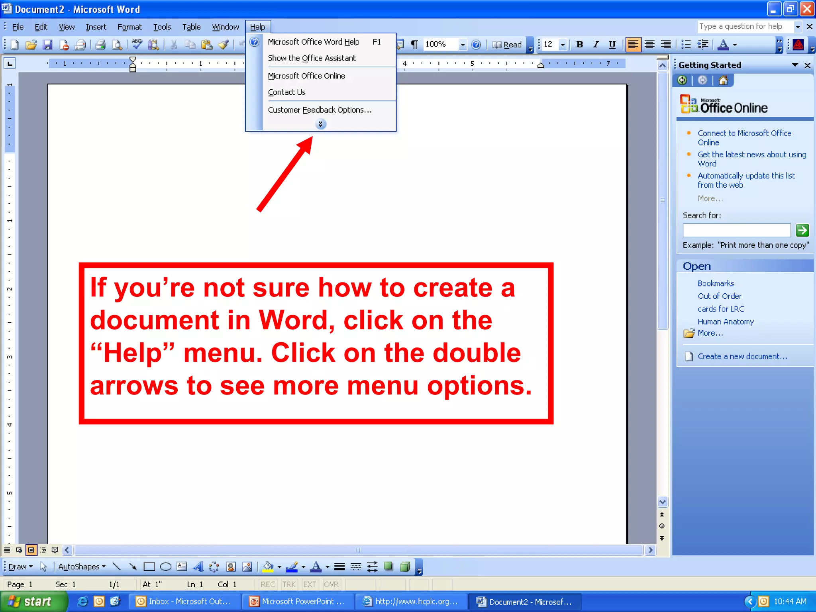This screenshot has width=816, height=612.
Task: Click Create a new document link
Action: click(742, 356)
